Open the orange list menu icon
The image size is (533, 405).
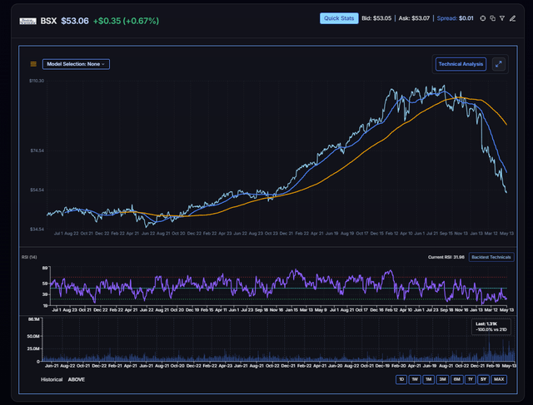click(x=33, y=64)
